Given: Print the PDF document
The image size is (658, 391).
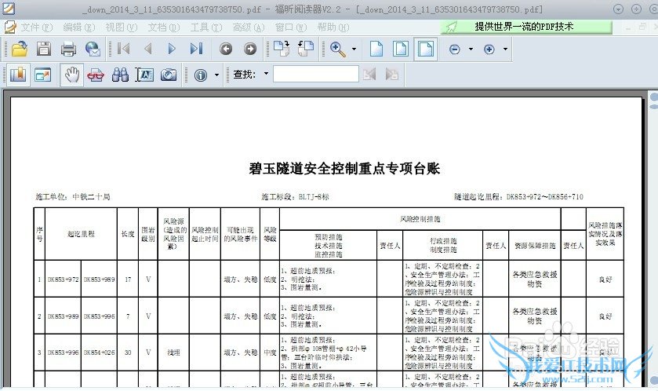Looking at the screenshot, I should [68, 49].
